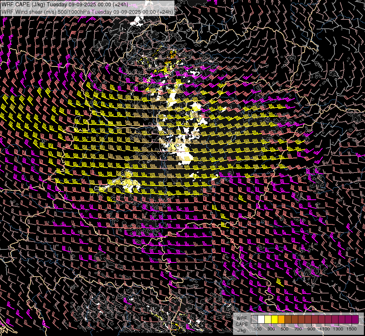This screenshot has height=336, width=365.
Task: Click the legend value 900
Action: point(311,329)
